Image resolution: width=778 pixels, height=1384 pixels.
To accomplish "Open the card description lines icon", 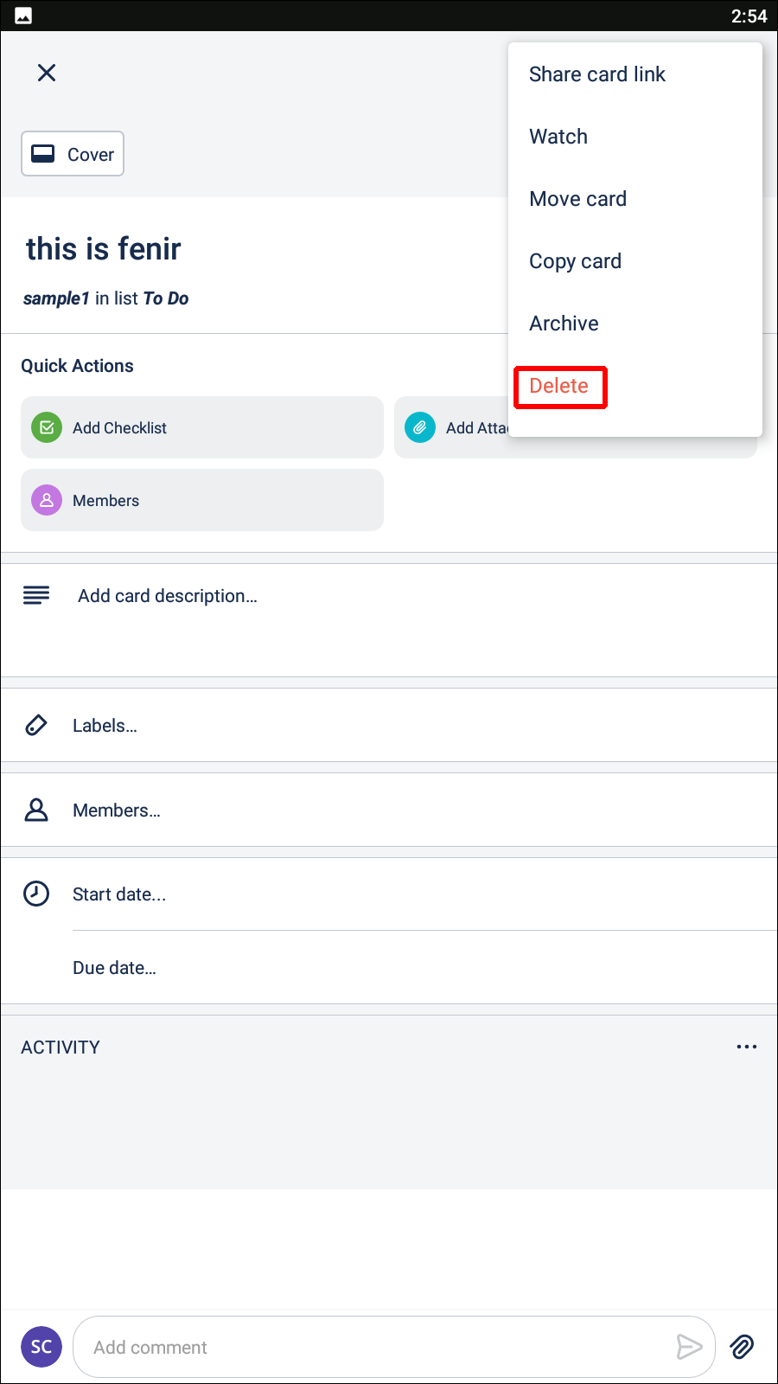I will pos(36,595).
